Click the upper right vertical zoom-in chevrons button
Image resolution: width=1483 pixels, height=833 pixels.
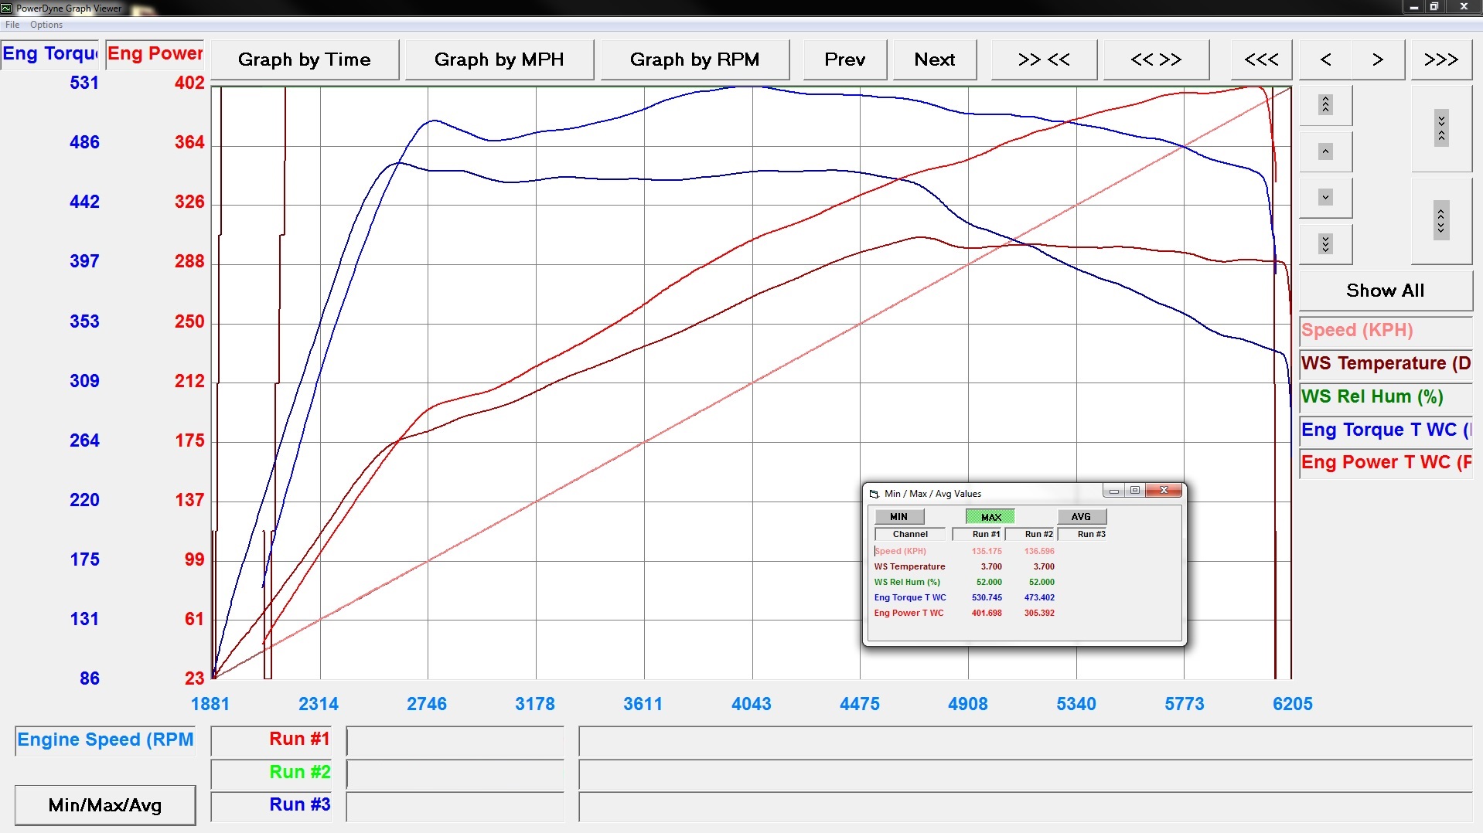point(1441,128)
